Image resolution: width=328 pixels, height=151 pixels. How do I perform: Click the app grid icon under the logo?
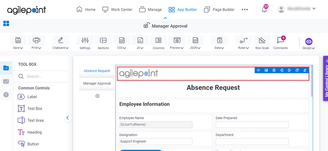point(6,24)
